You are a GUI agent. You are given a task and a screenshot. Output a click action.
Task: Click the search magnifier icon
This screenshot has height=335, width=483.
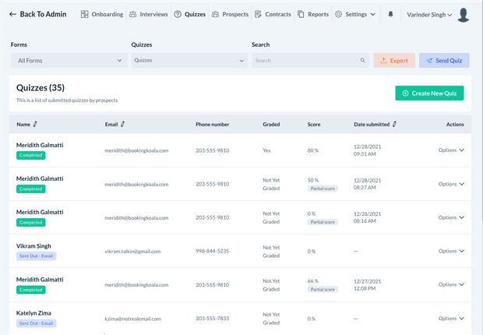[362, 60]
